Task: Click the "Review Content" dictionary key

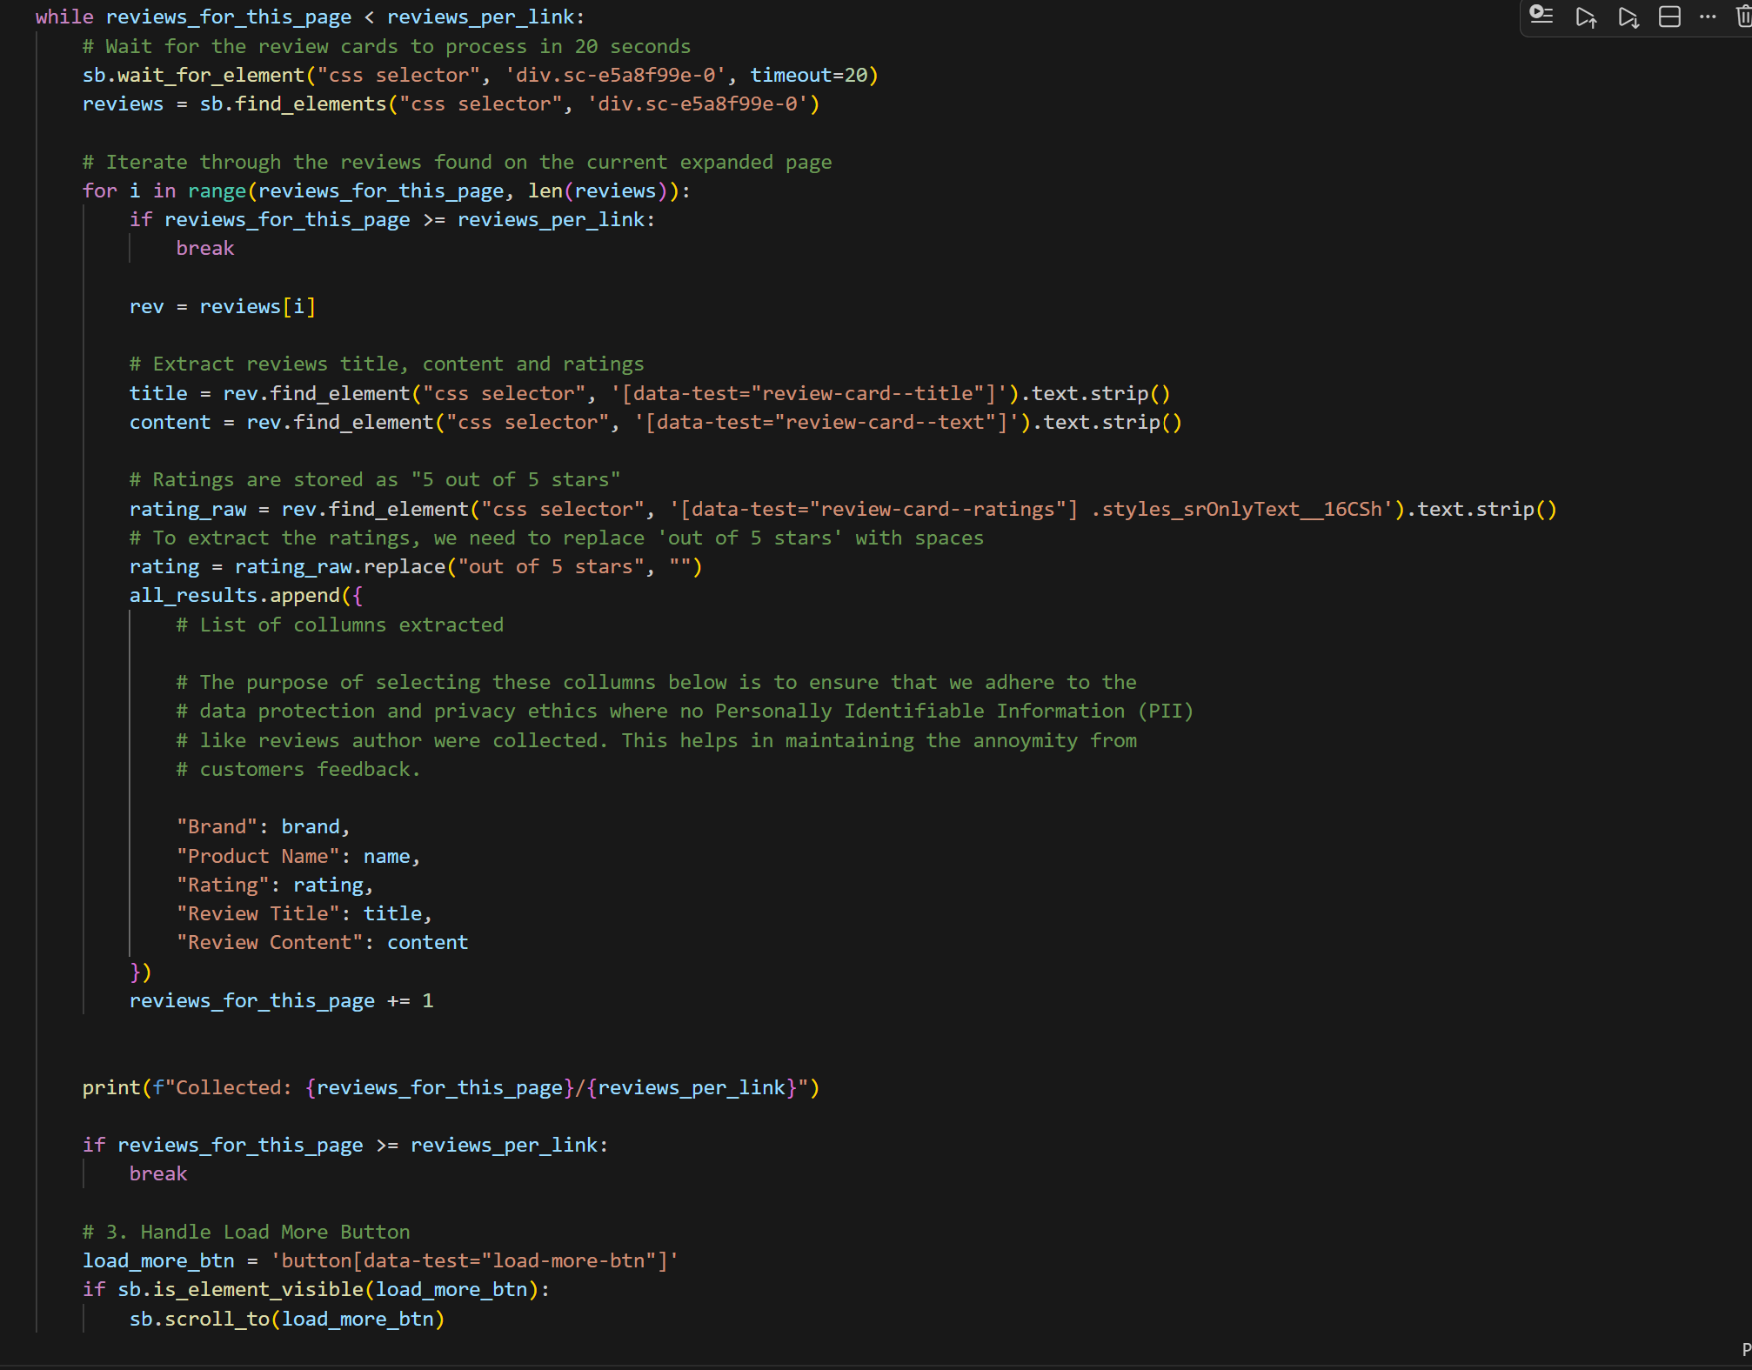Action: point(270,943)
